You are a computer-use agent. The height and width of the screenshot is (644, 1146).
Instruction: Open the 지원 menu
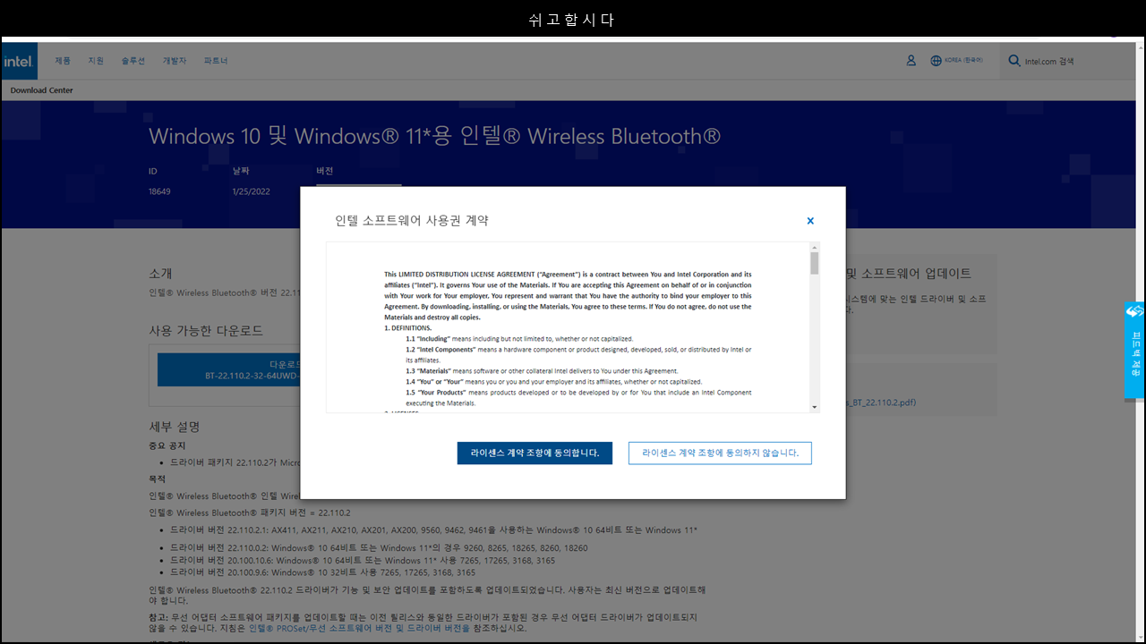pyautogui.click(x=96, y=61)
